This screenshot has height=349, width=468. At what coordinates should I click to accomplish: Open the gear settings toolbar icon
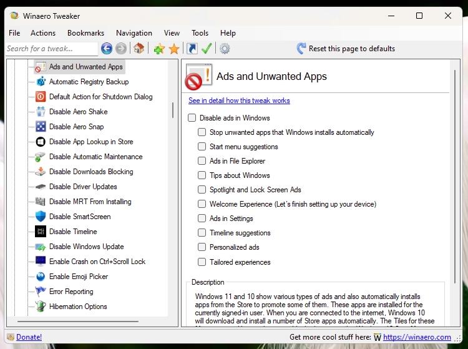point(225,48)
